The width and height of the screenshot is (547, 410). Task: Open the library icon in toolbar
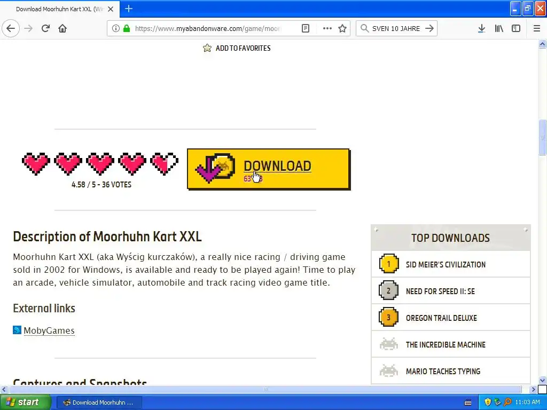pyautogui.click(x=499, y=28)
